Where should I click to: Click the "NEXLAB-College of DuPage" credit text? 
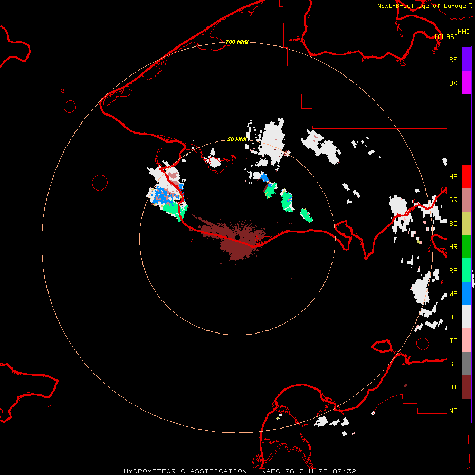click(x=421, y=6)
